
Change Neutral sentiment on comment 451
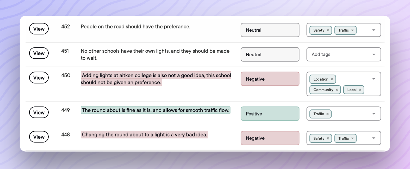pos(270,55)
